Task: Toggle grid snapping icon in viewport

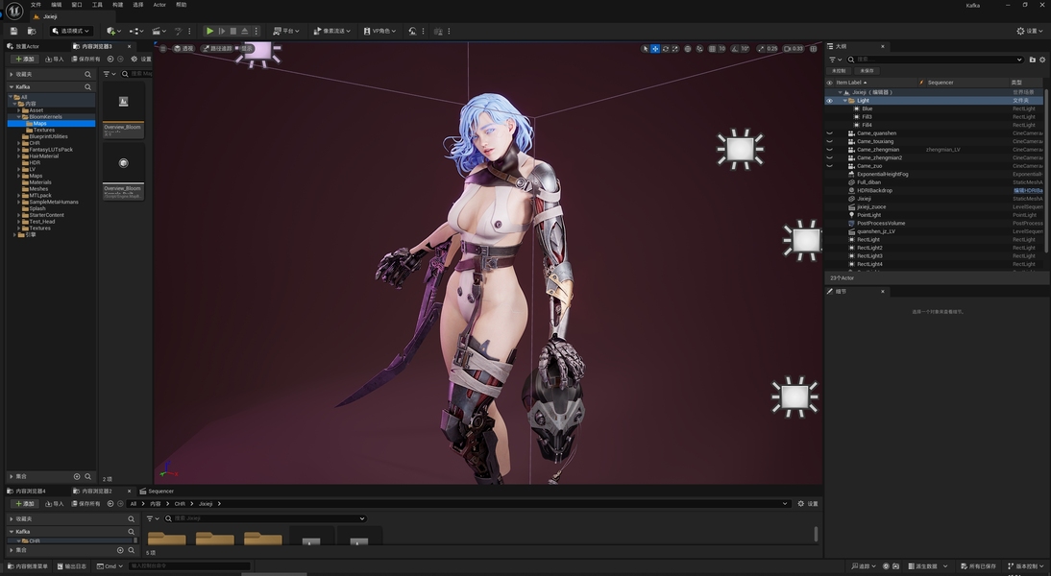Action: [713, 48]
